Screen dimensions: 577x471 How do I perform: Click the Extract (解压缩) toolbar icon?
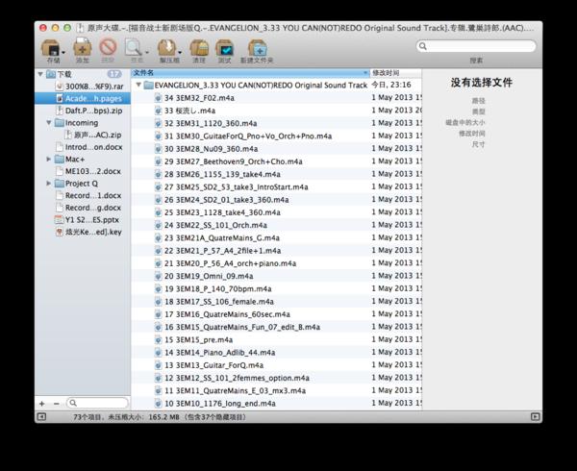(x=166, y=48)
